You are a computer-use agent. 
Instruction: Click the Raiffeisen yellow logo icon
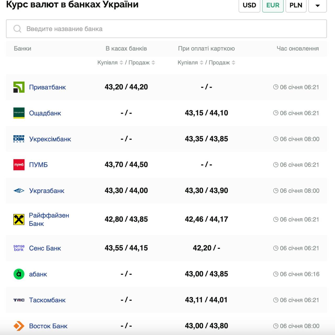tap(19, 219)
